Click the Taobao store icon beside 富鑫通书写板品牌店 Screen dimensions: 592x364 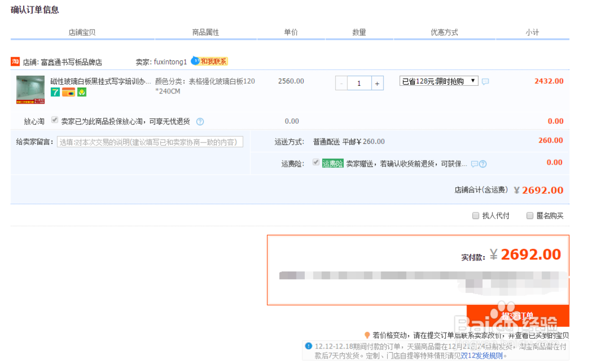15,61
